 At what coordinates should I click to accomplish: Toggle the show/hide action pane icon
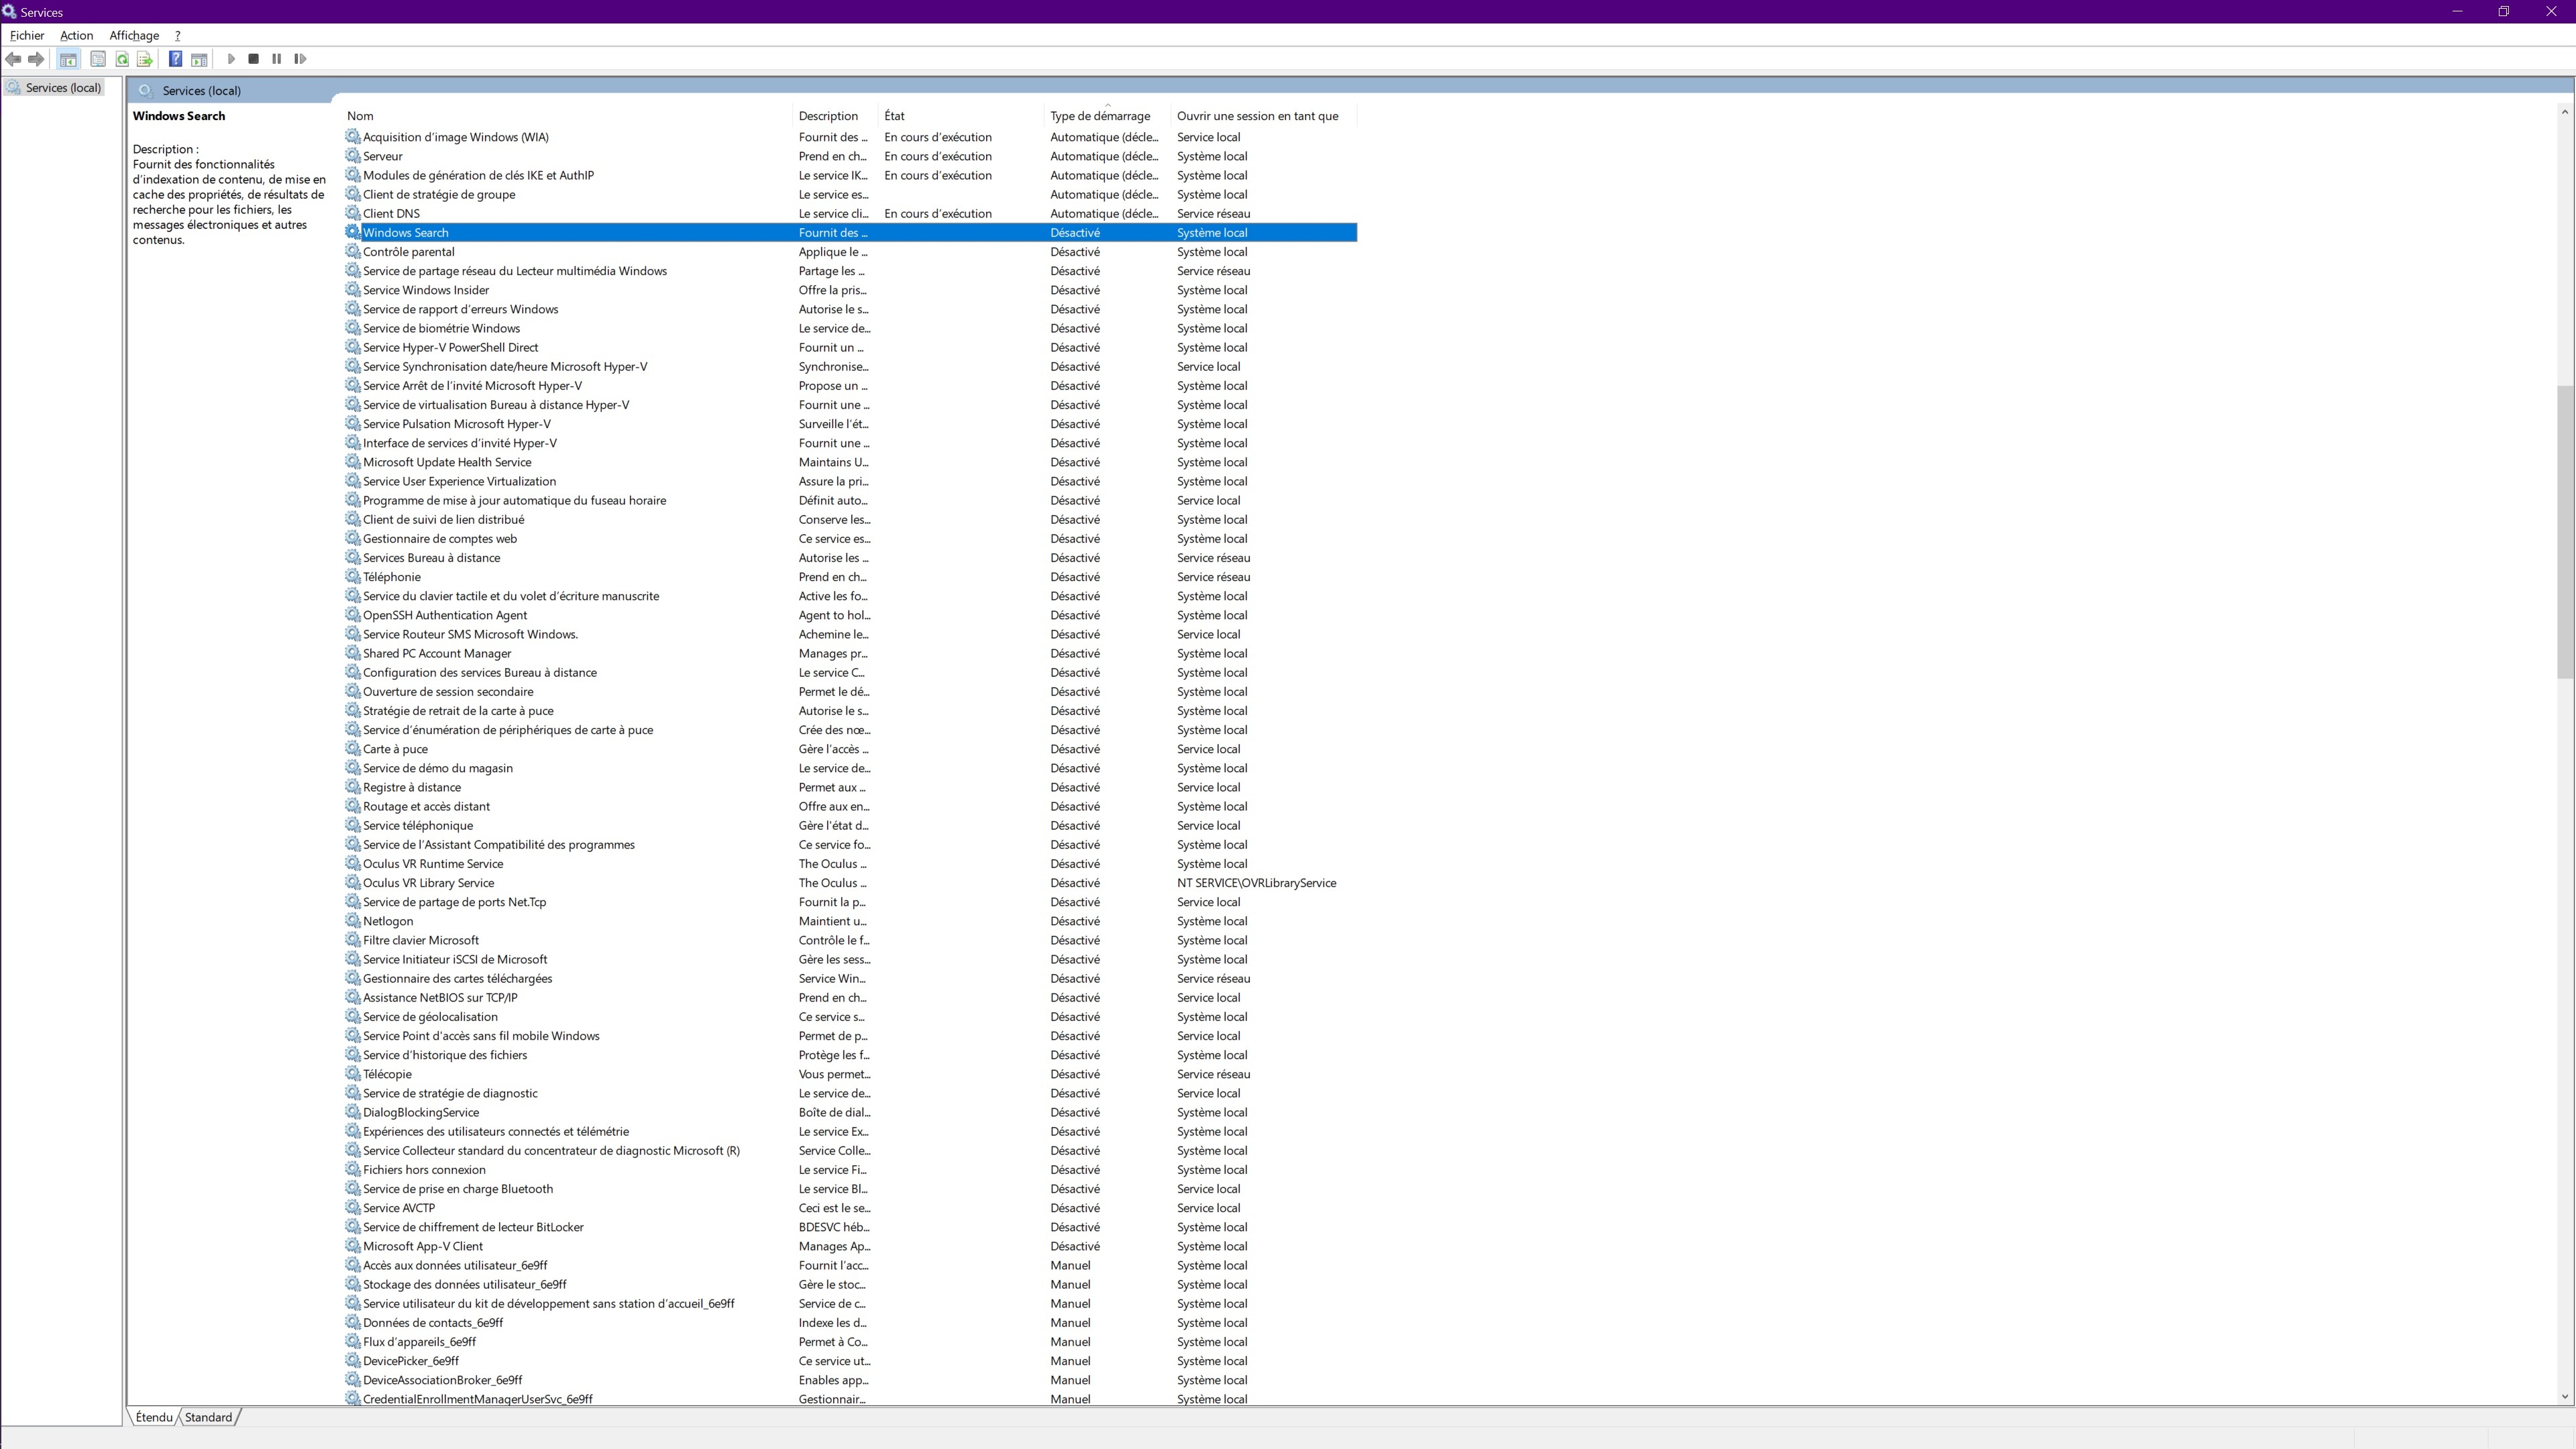click(199, 59)
